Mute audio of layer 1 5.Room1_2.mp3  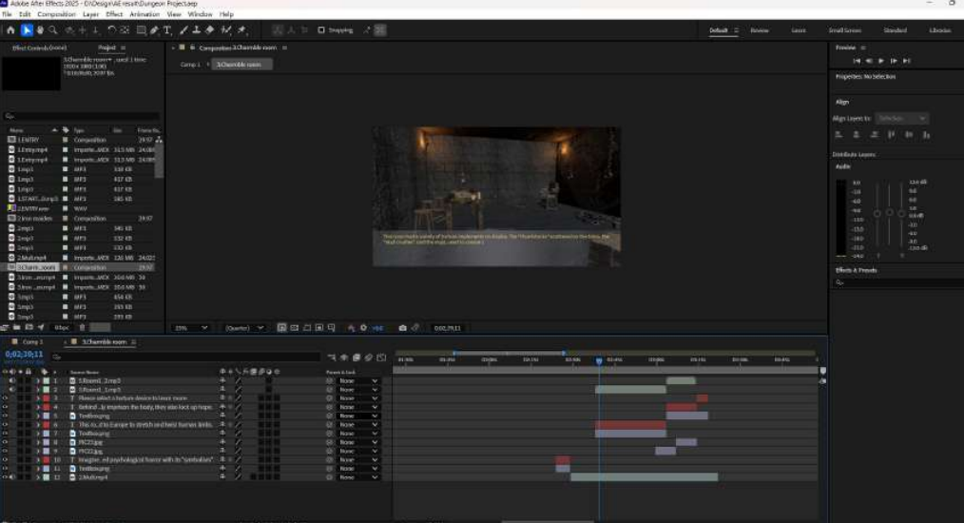[11, 381]
